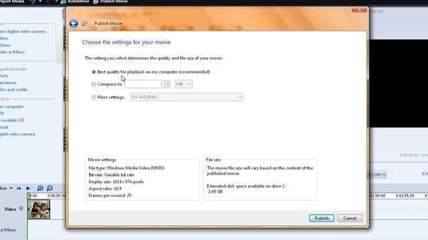The image size is (428, 240).
Task: Click AutoMovie in the Movie Maker toolbar
Action: [75, 1]
